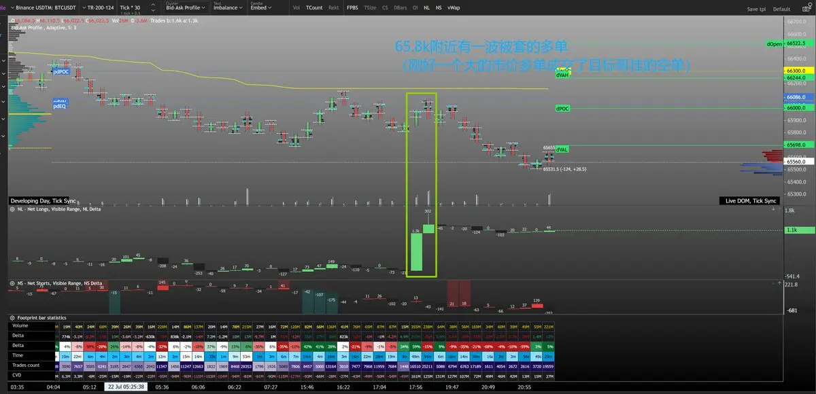
Task: Toggle the OI indicator
Action: [x=415, y=8]
